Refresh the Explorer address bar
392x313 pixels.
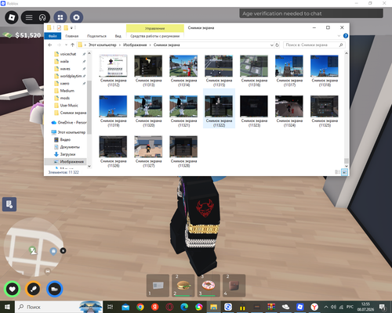coord(278,45)
